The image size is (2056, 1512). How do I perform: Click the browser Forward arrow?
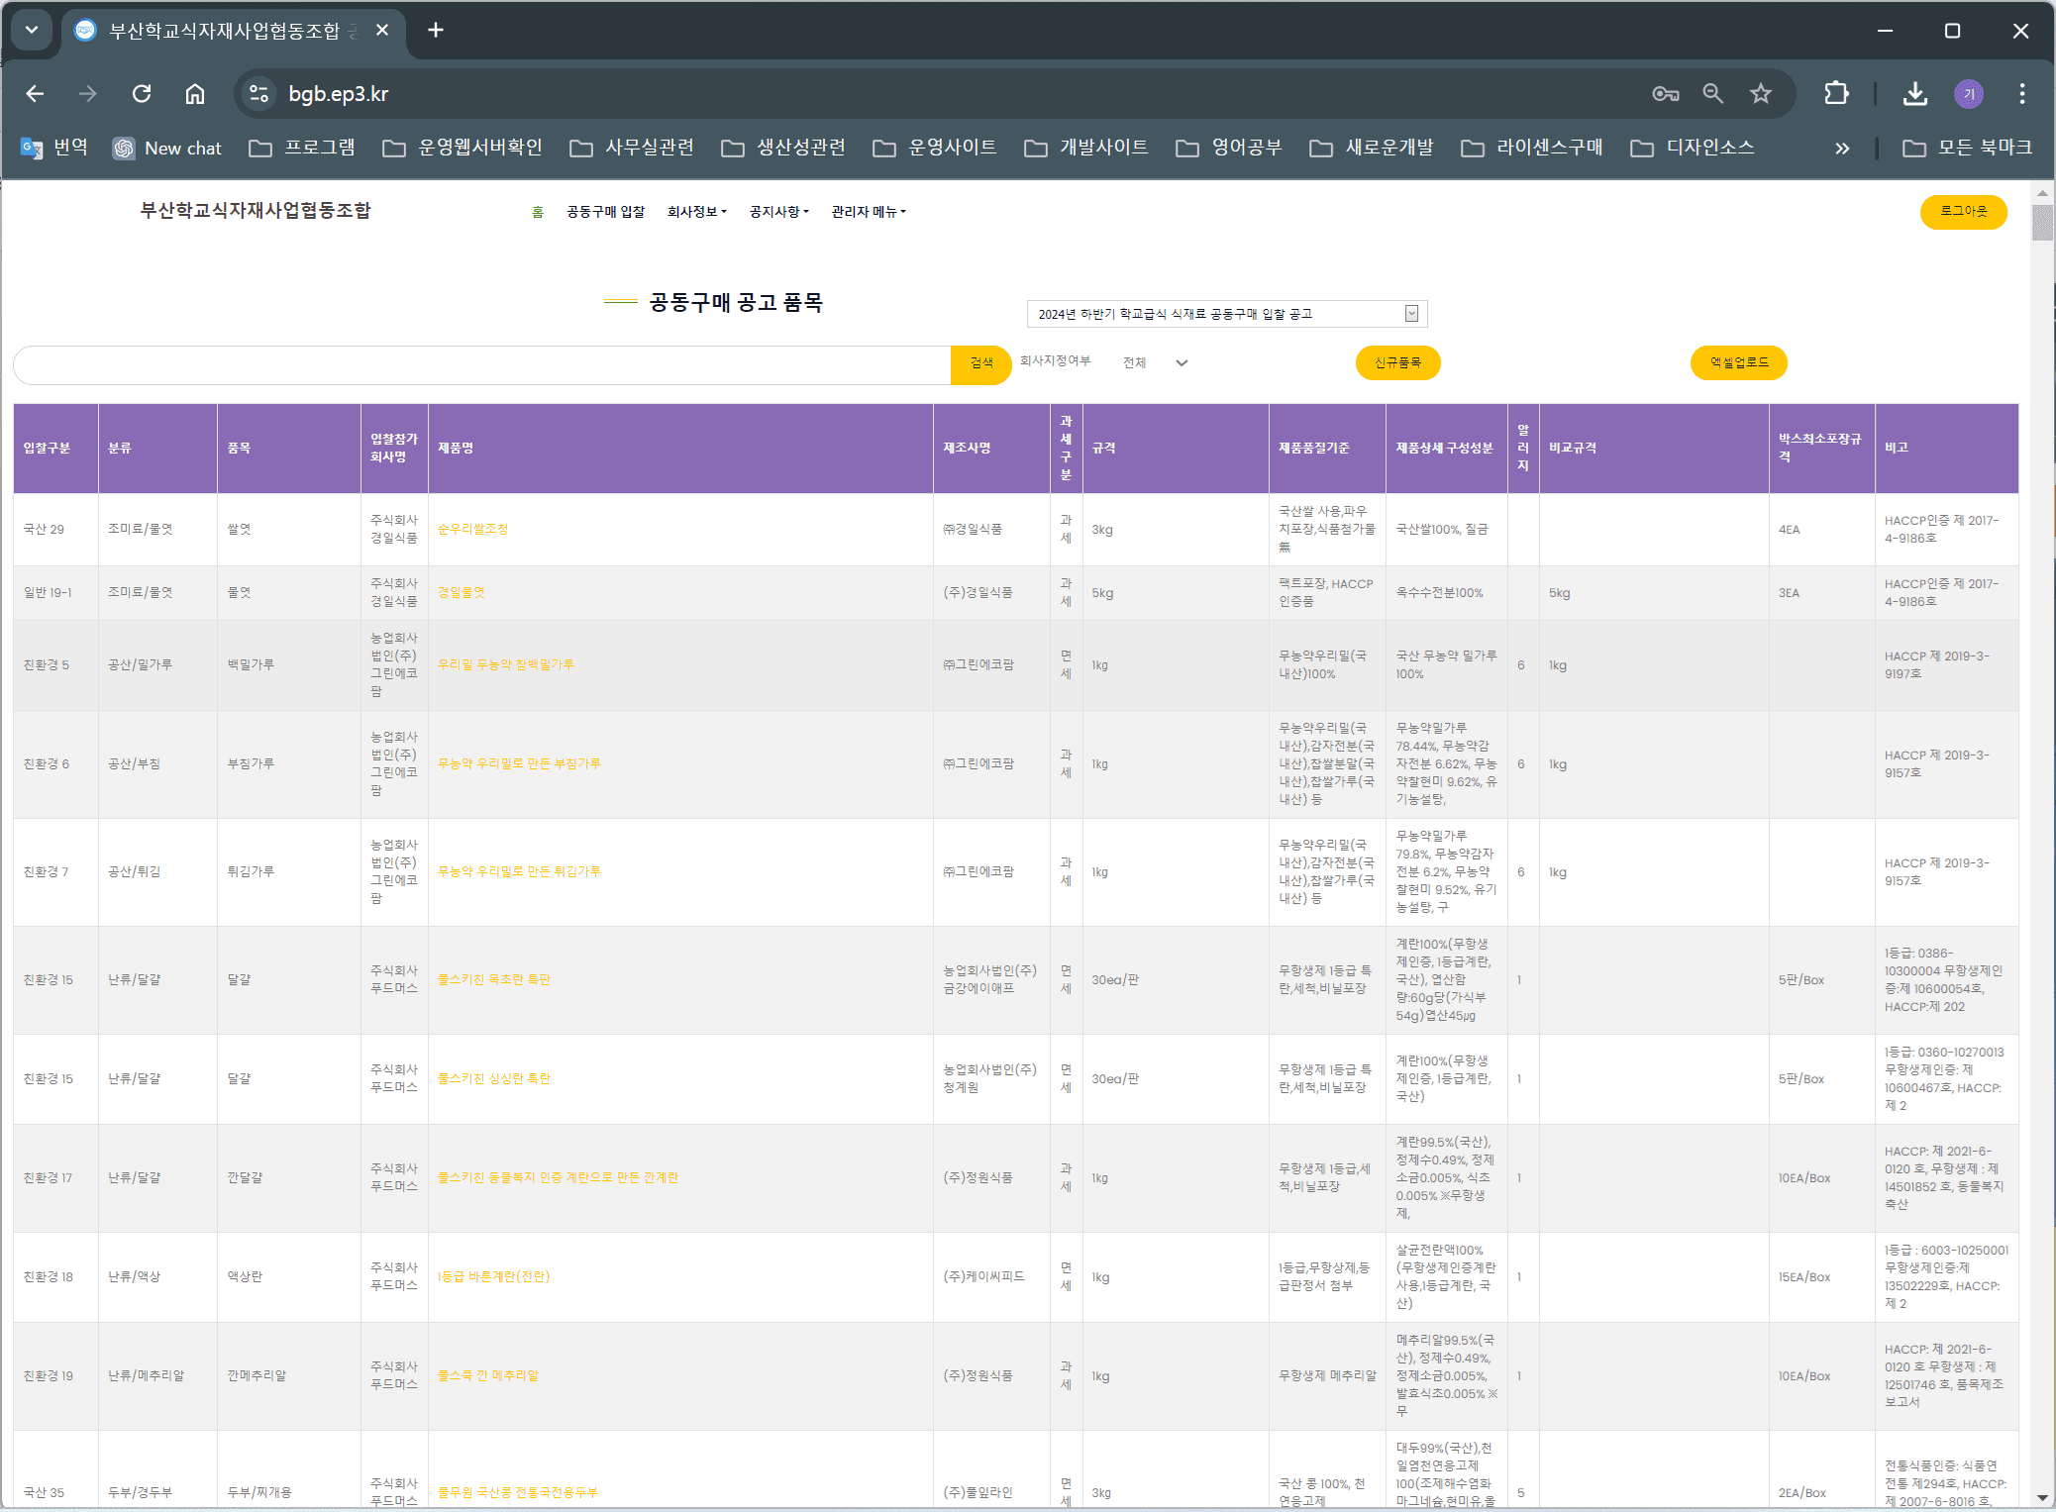coord(88,94)
